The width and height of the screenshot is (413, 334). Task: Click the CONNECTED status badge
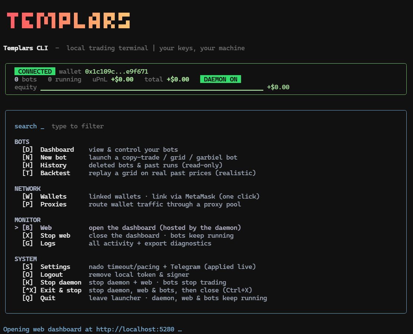(35, 71)
